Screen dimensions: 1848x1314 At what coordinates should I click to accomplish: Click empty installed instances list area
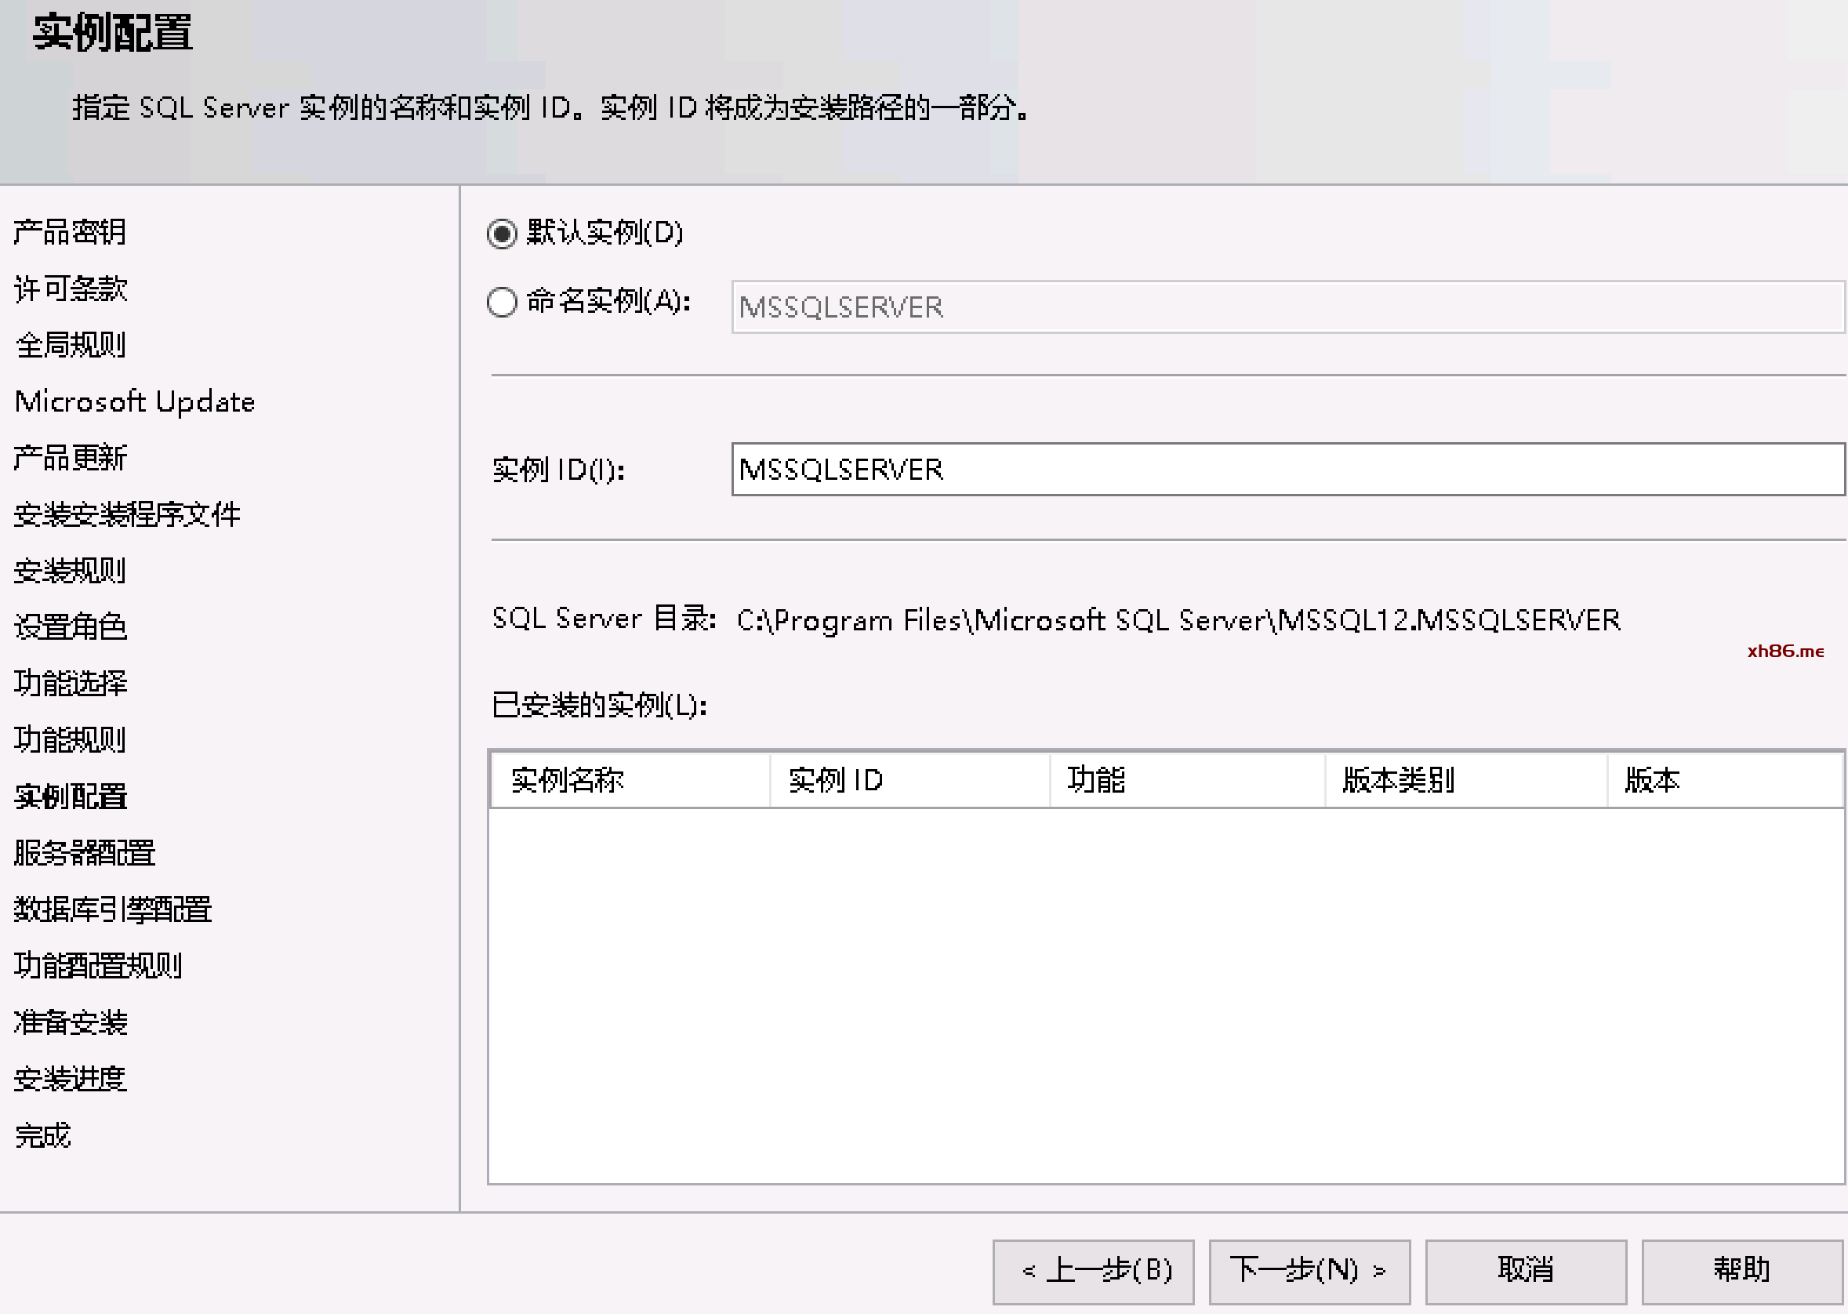click(x=1165, y=995)
